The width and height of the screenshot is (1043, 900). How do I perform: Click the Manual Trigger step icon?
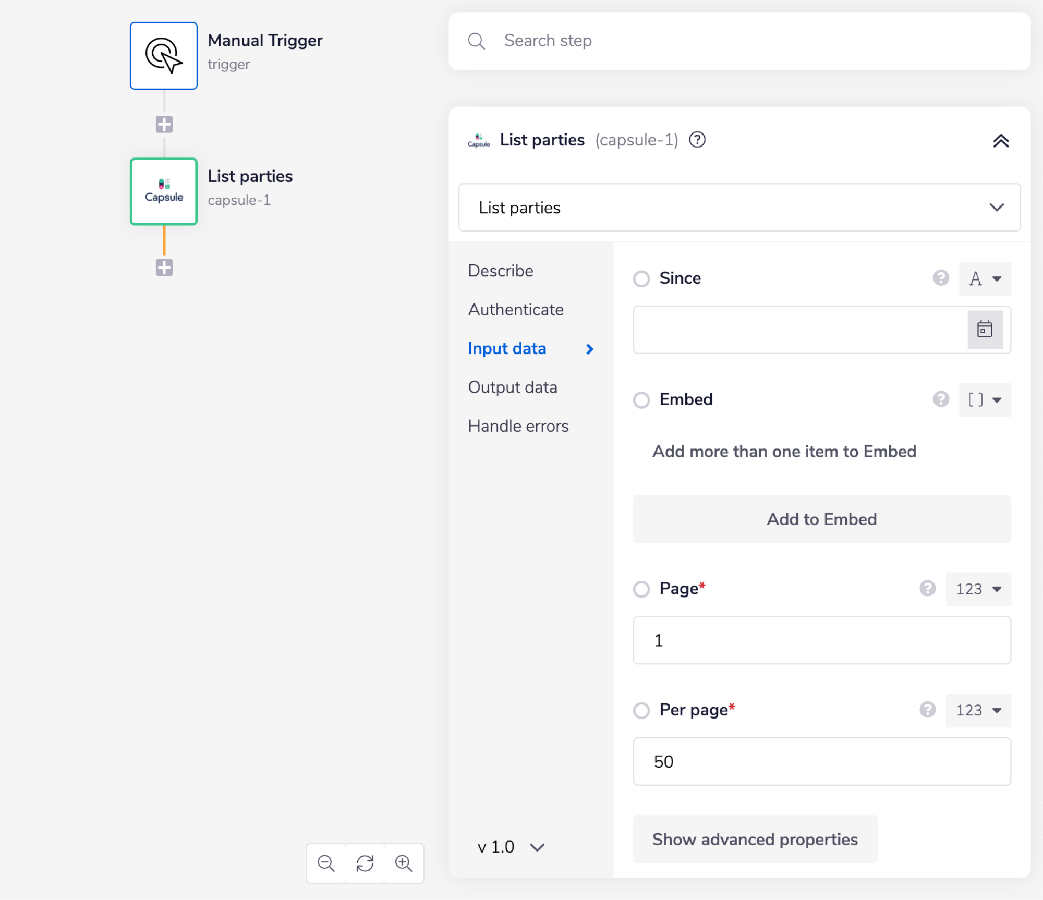pos(163,56)
